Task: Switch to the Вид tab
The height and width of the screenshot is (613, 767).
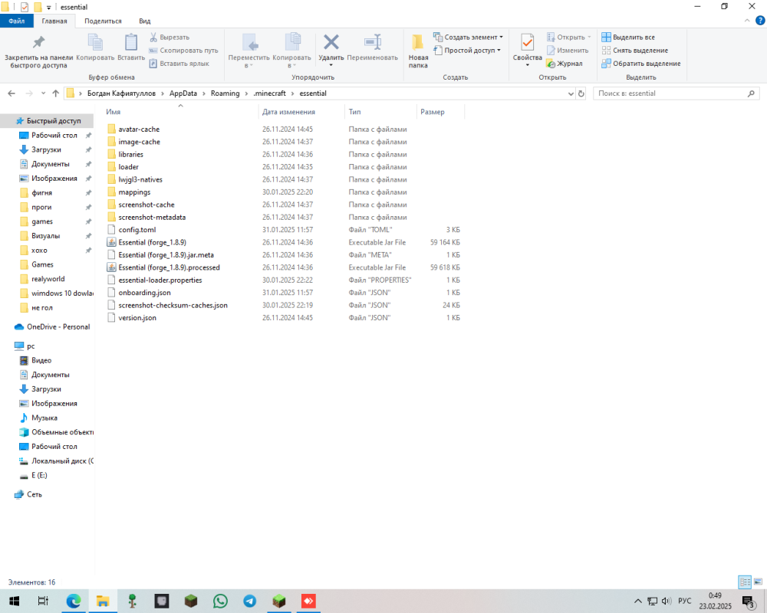Action: pos(144,21)
